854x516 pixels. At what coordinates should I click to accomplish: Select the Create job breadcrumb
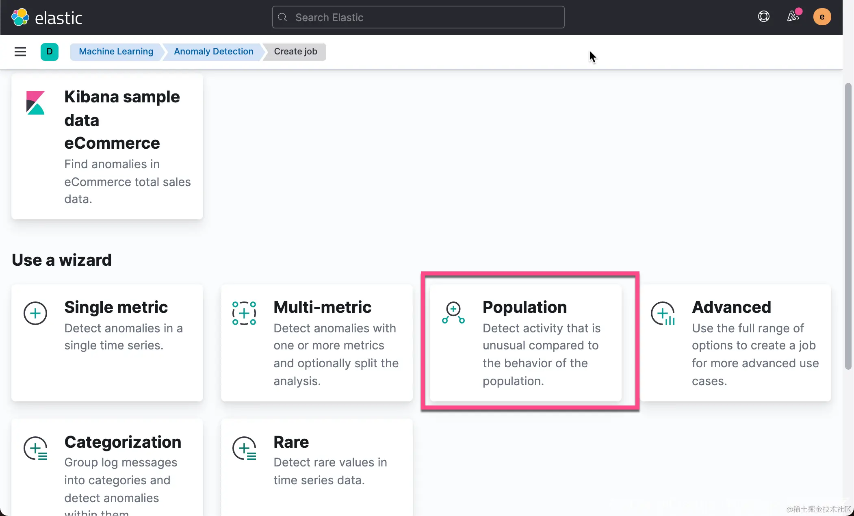[x=295, y=52]
